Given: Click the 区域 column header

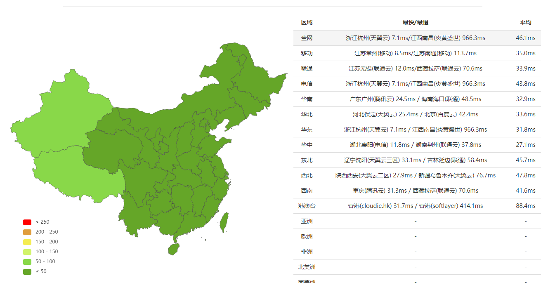Looking at the screenshot, I should click(x=307, y=22).
